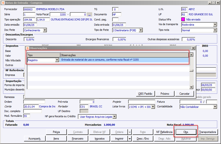This screenshot has width=221, height=144.
Task: Click the Nota Fiscal number field 3255
Action: [58, 14]
